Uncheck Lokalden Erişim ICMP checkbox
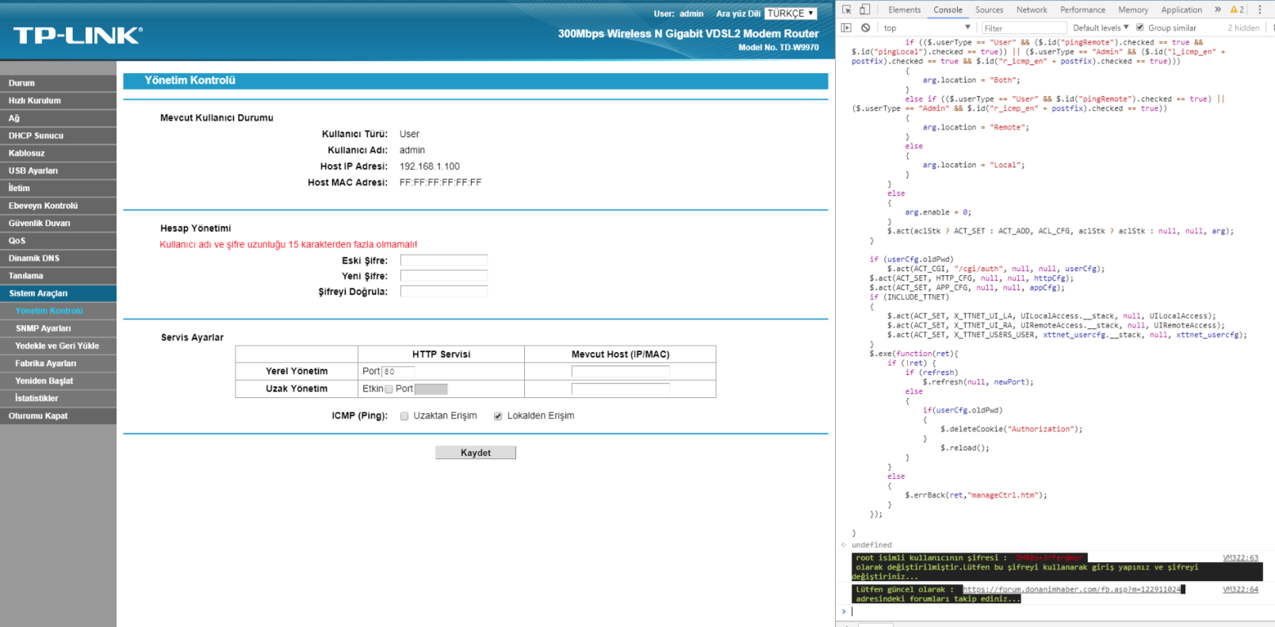 [498, 416]
